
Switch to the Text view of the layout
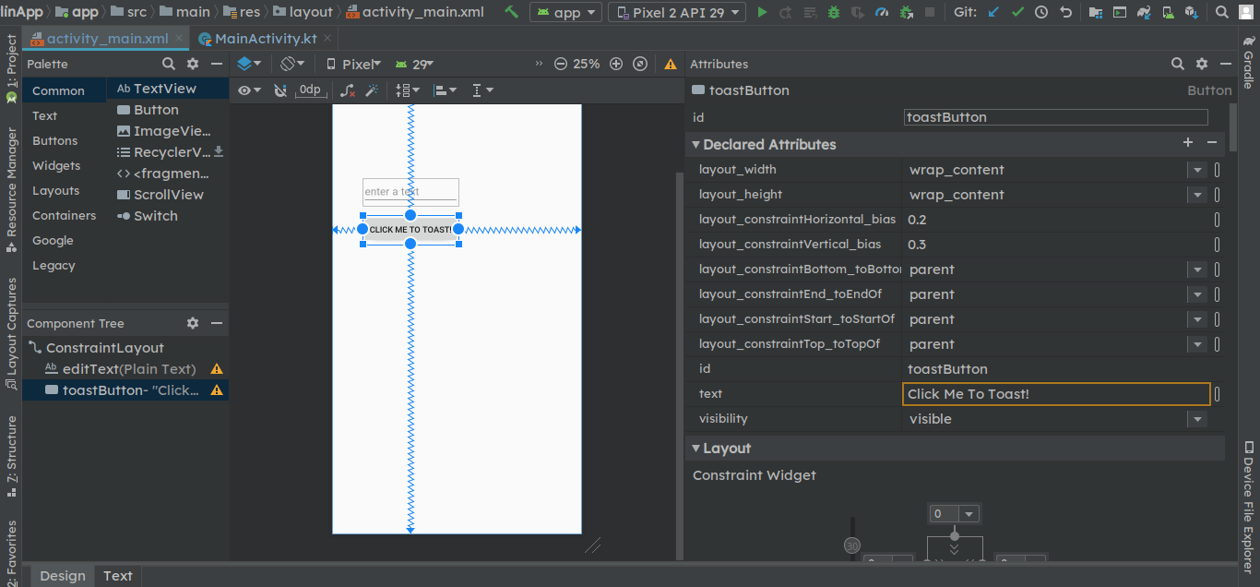(118, 575)
